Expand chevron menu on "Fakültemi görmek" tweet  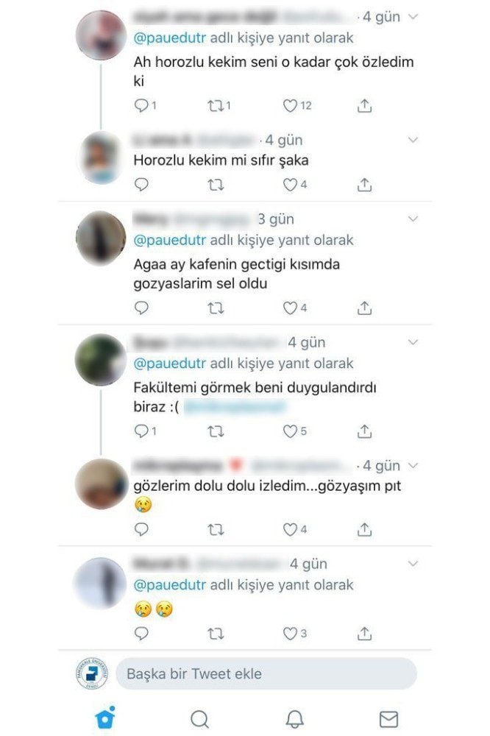tap(413, 342)
